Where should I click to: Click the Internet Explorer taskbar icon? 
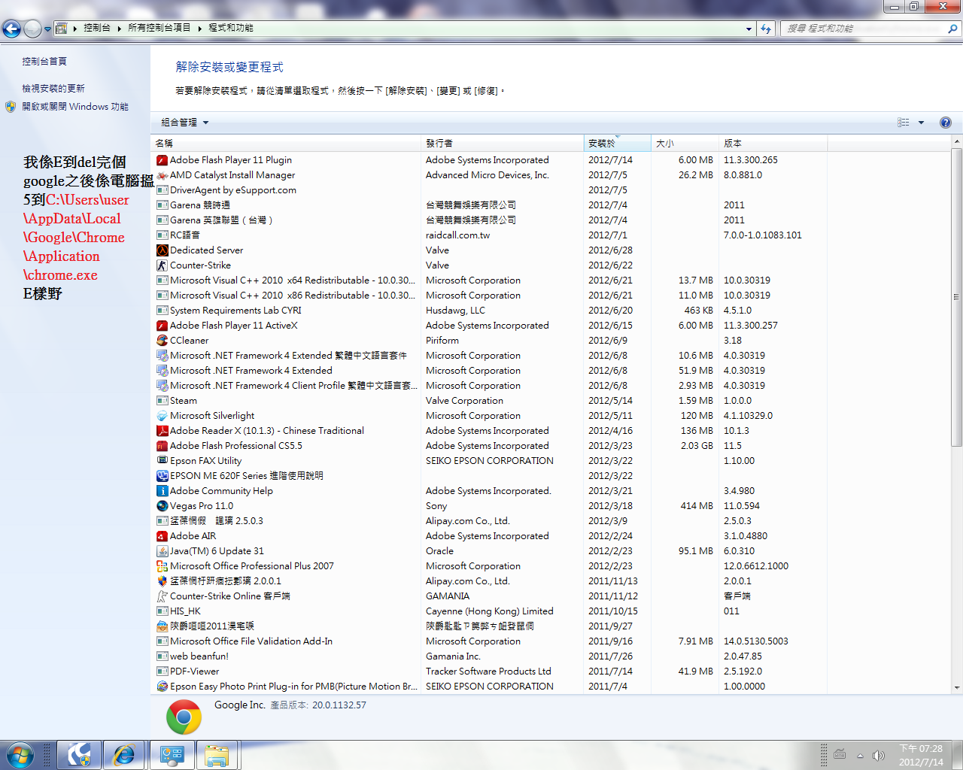click(x=123, y=755)
